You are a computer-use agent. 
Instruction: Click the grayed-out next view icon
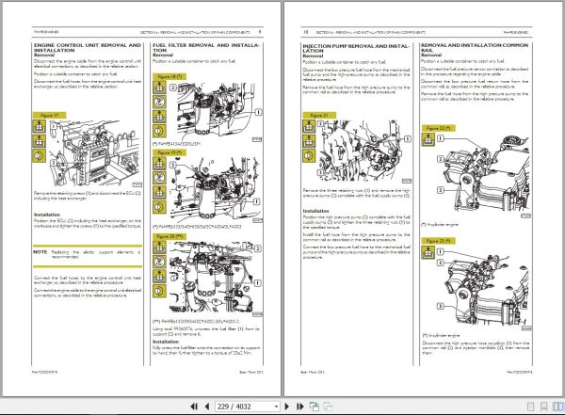pyautogui.click(x=328, y=407)
